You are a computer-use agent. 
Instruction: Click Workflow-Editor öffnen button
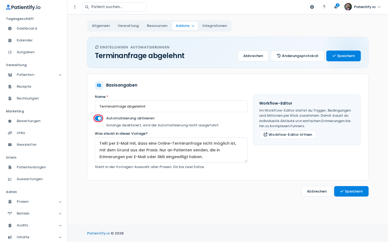pos(288,135)
